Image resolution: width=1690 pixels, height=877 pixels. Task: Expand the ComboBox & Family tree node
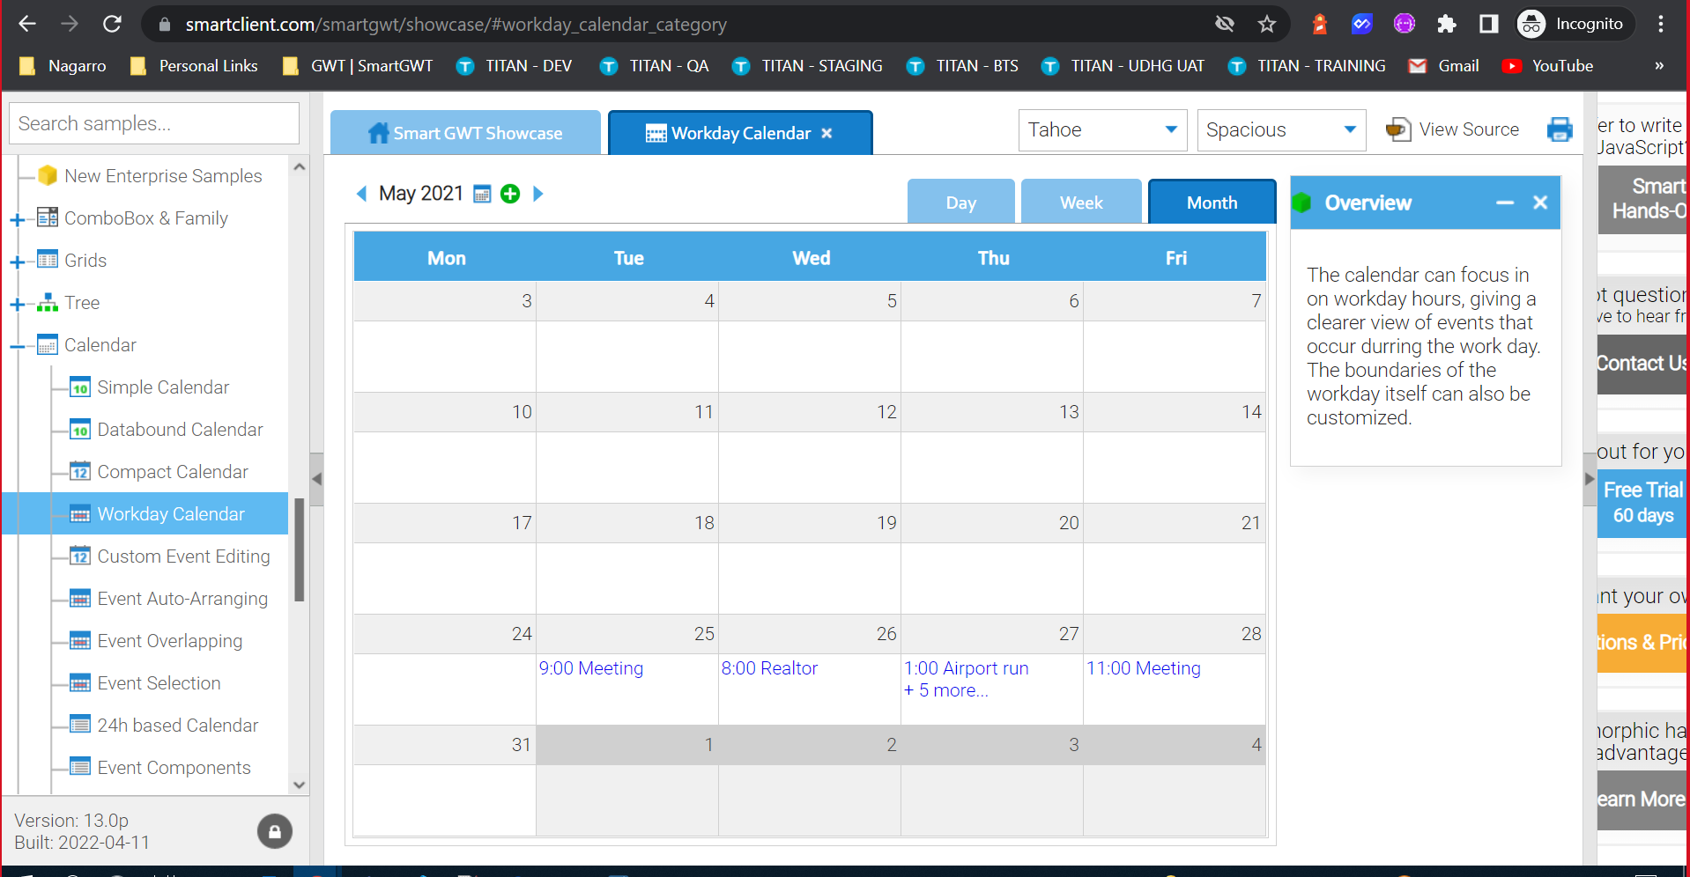pyautogui.click(x=17, y=220)
